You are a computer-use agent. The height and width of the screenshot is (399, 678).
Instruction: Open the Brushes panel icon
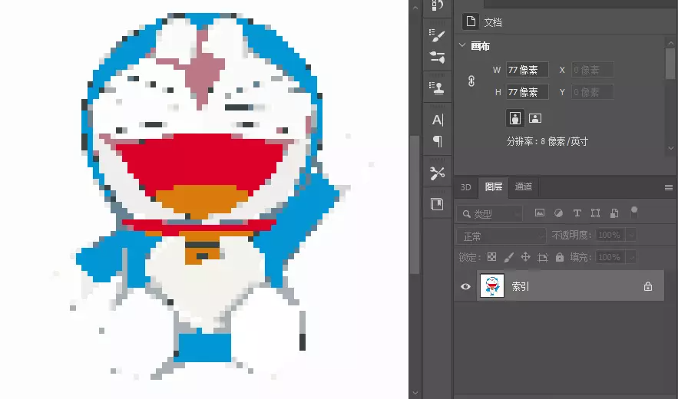[x=437, y=35]
